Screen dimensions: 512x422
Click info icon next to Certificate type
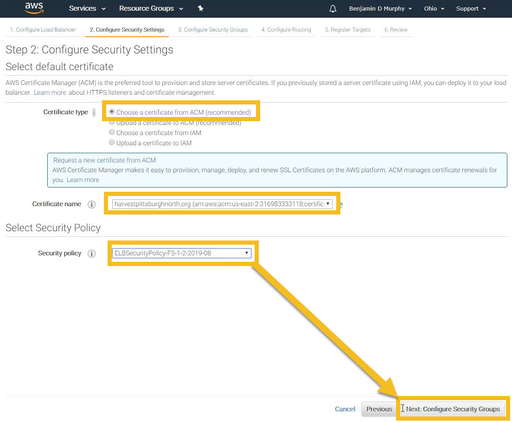coord(94,112)
